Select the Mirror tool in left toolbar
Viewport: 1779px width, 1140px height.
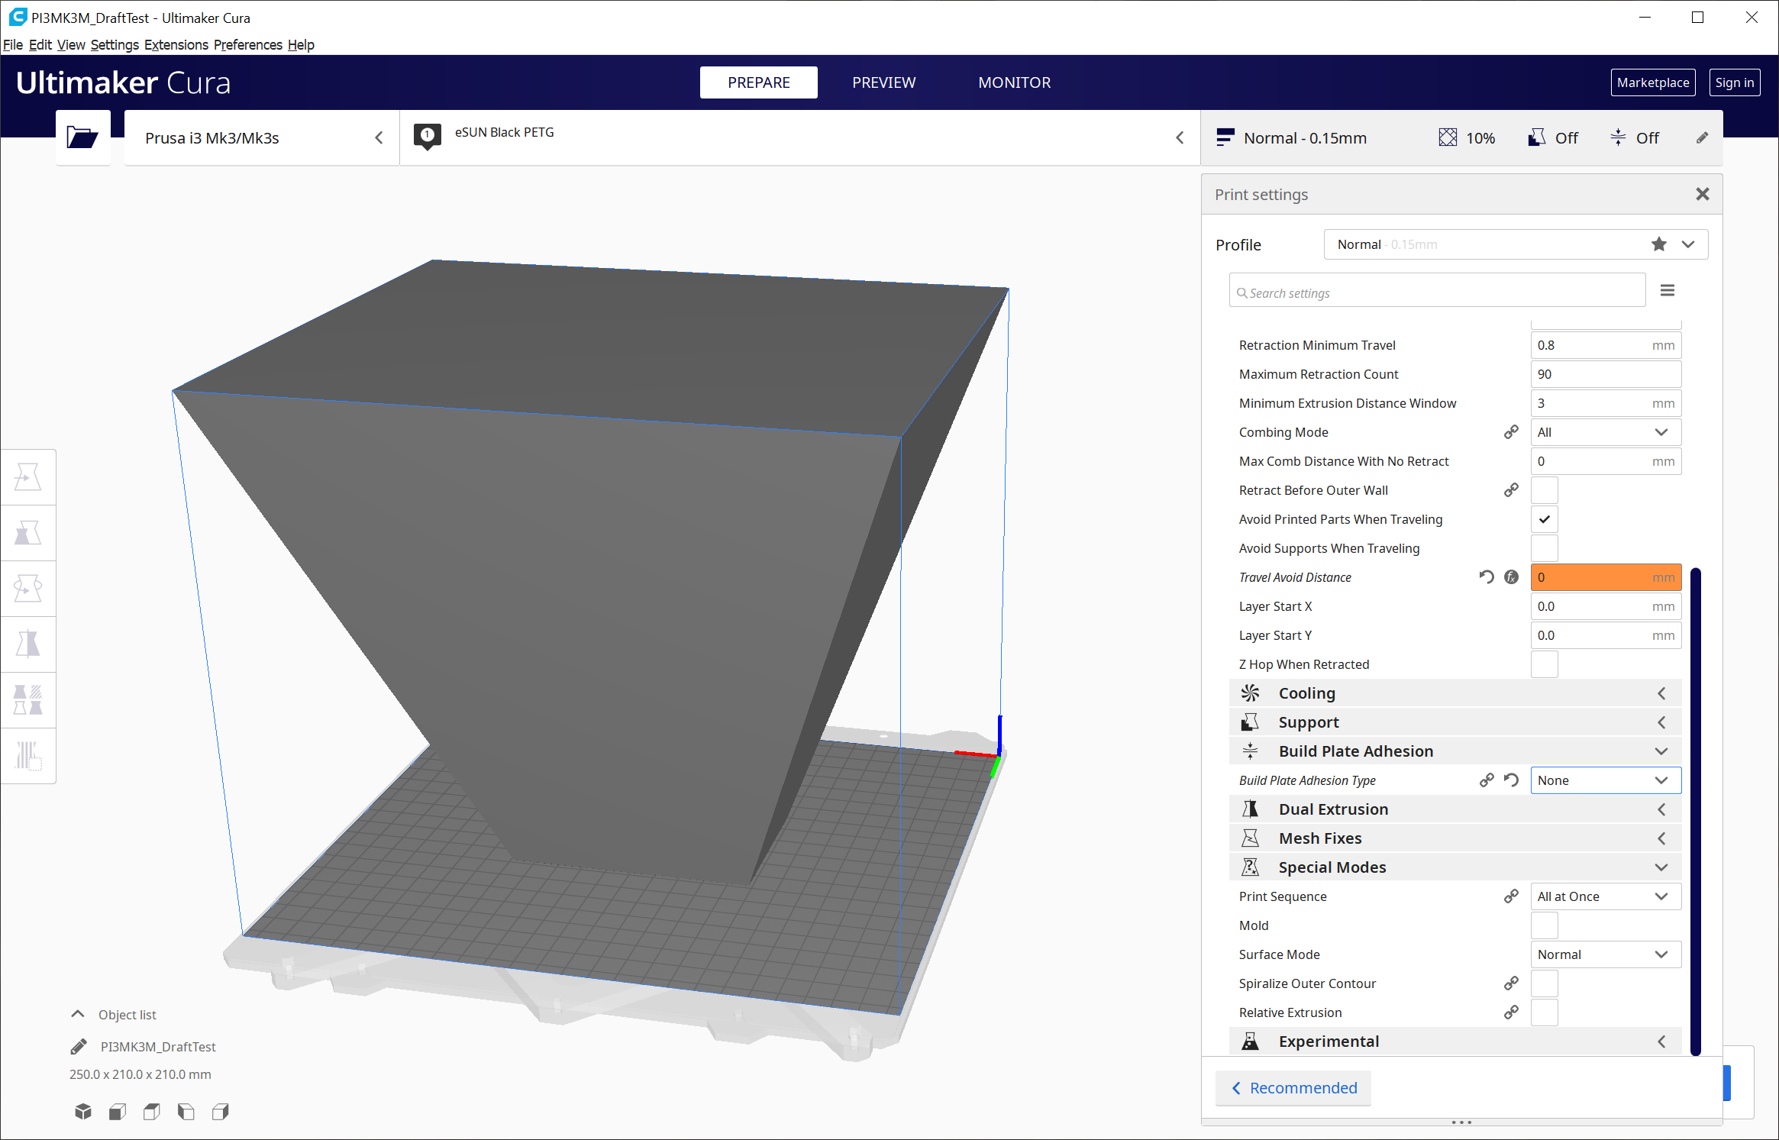pyautogui.click(x=28, y=644)
